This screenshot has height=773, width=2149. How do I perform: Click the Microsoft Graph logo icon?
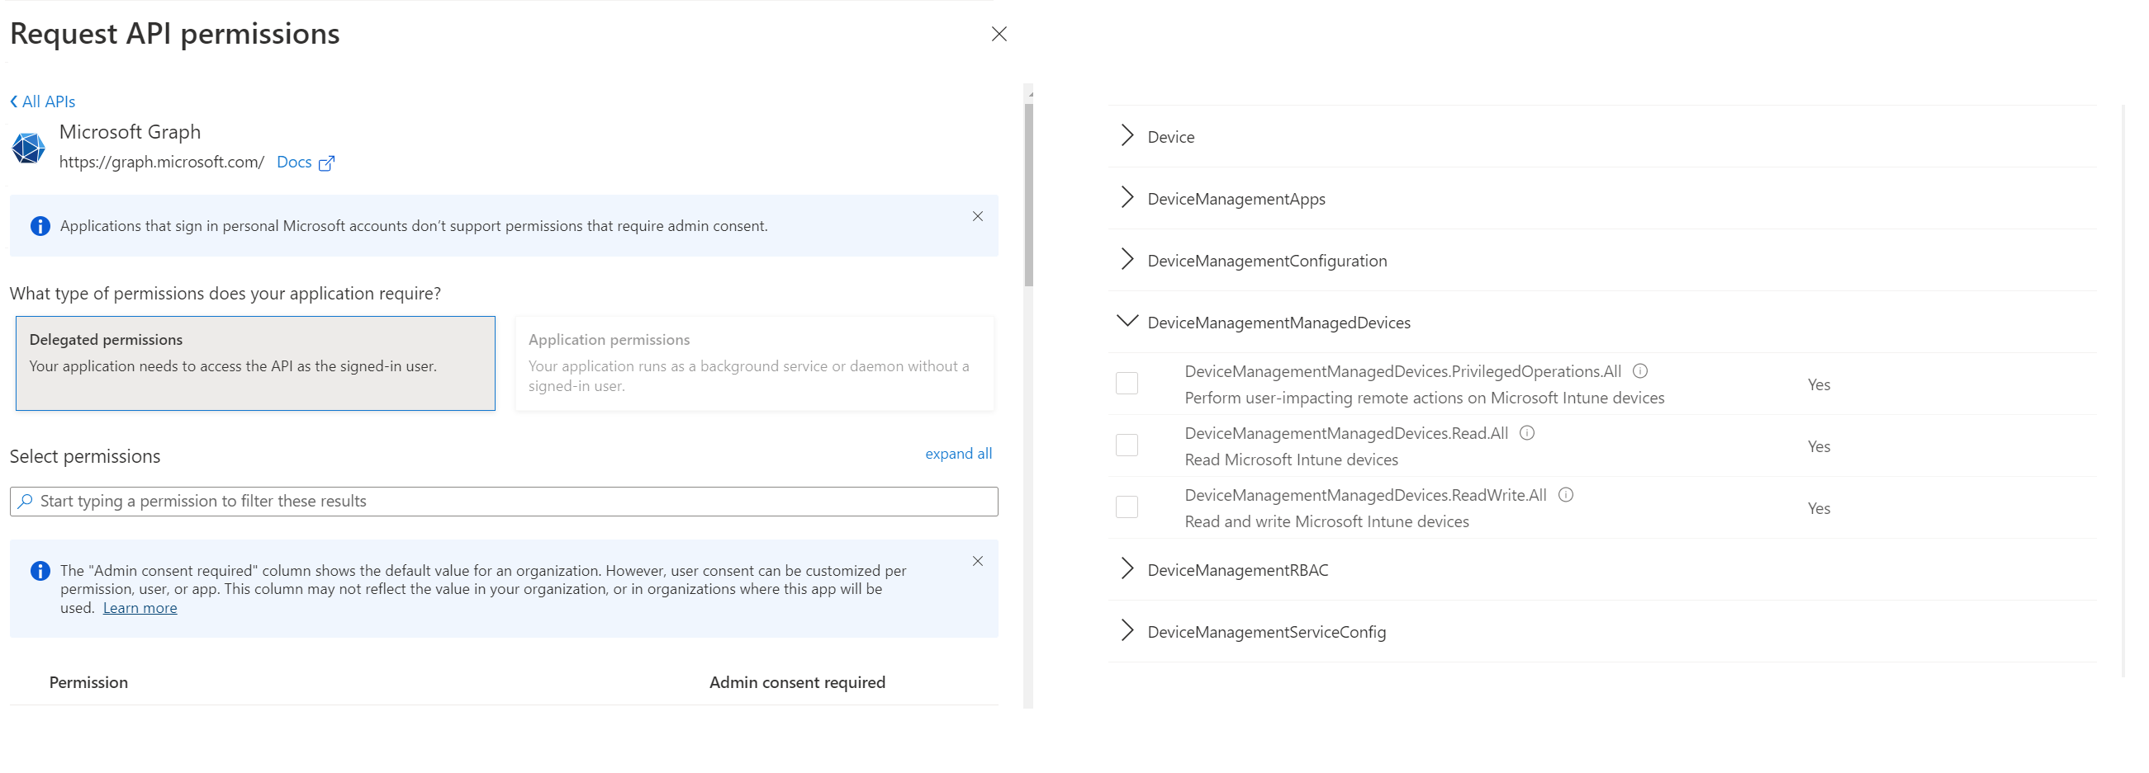coord(28,147)
